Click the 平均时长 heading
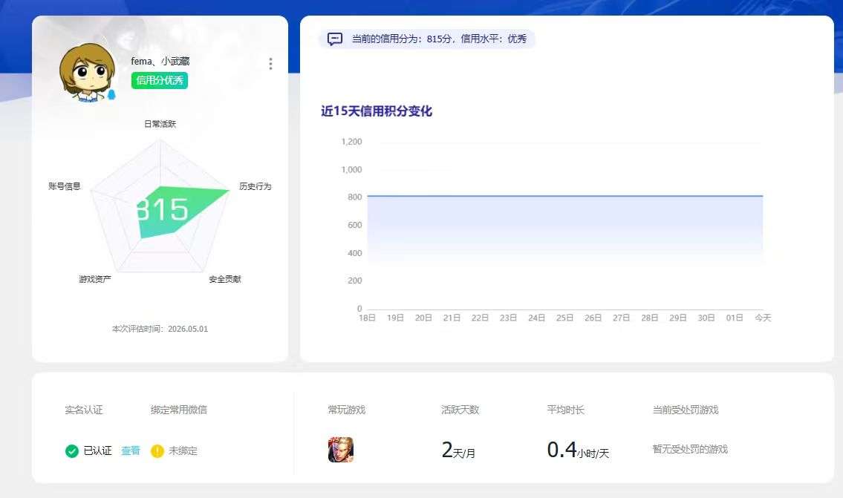Viewport: 843px width, 498px height. (565, 410)
